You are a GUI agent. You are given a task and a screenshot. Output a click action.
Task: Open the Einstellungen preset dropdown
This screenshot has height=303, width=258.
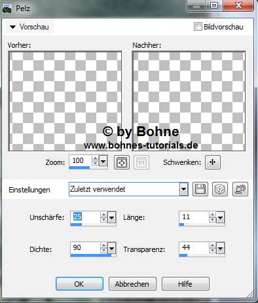coord(183,189)
